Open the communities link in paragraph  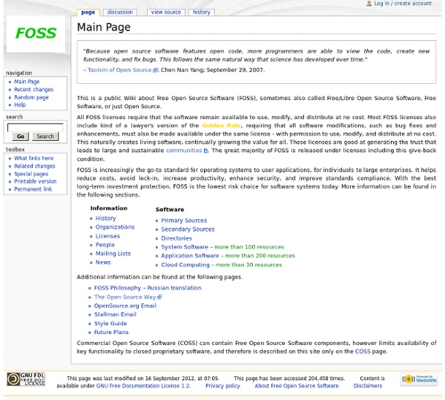pos(184,151)
